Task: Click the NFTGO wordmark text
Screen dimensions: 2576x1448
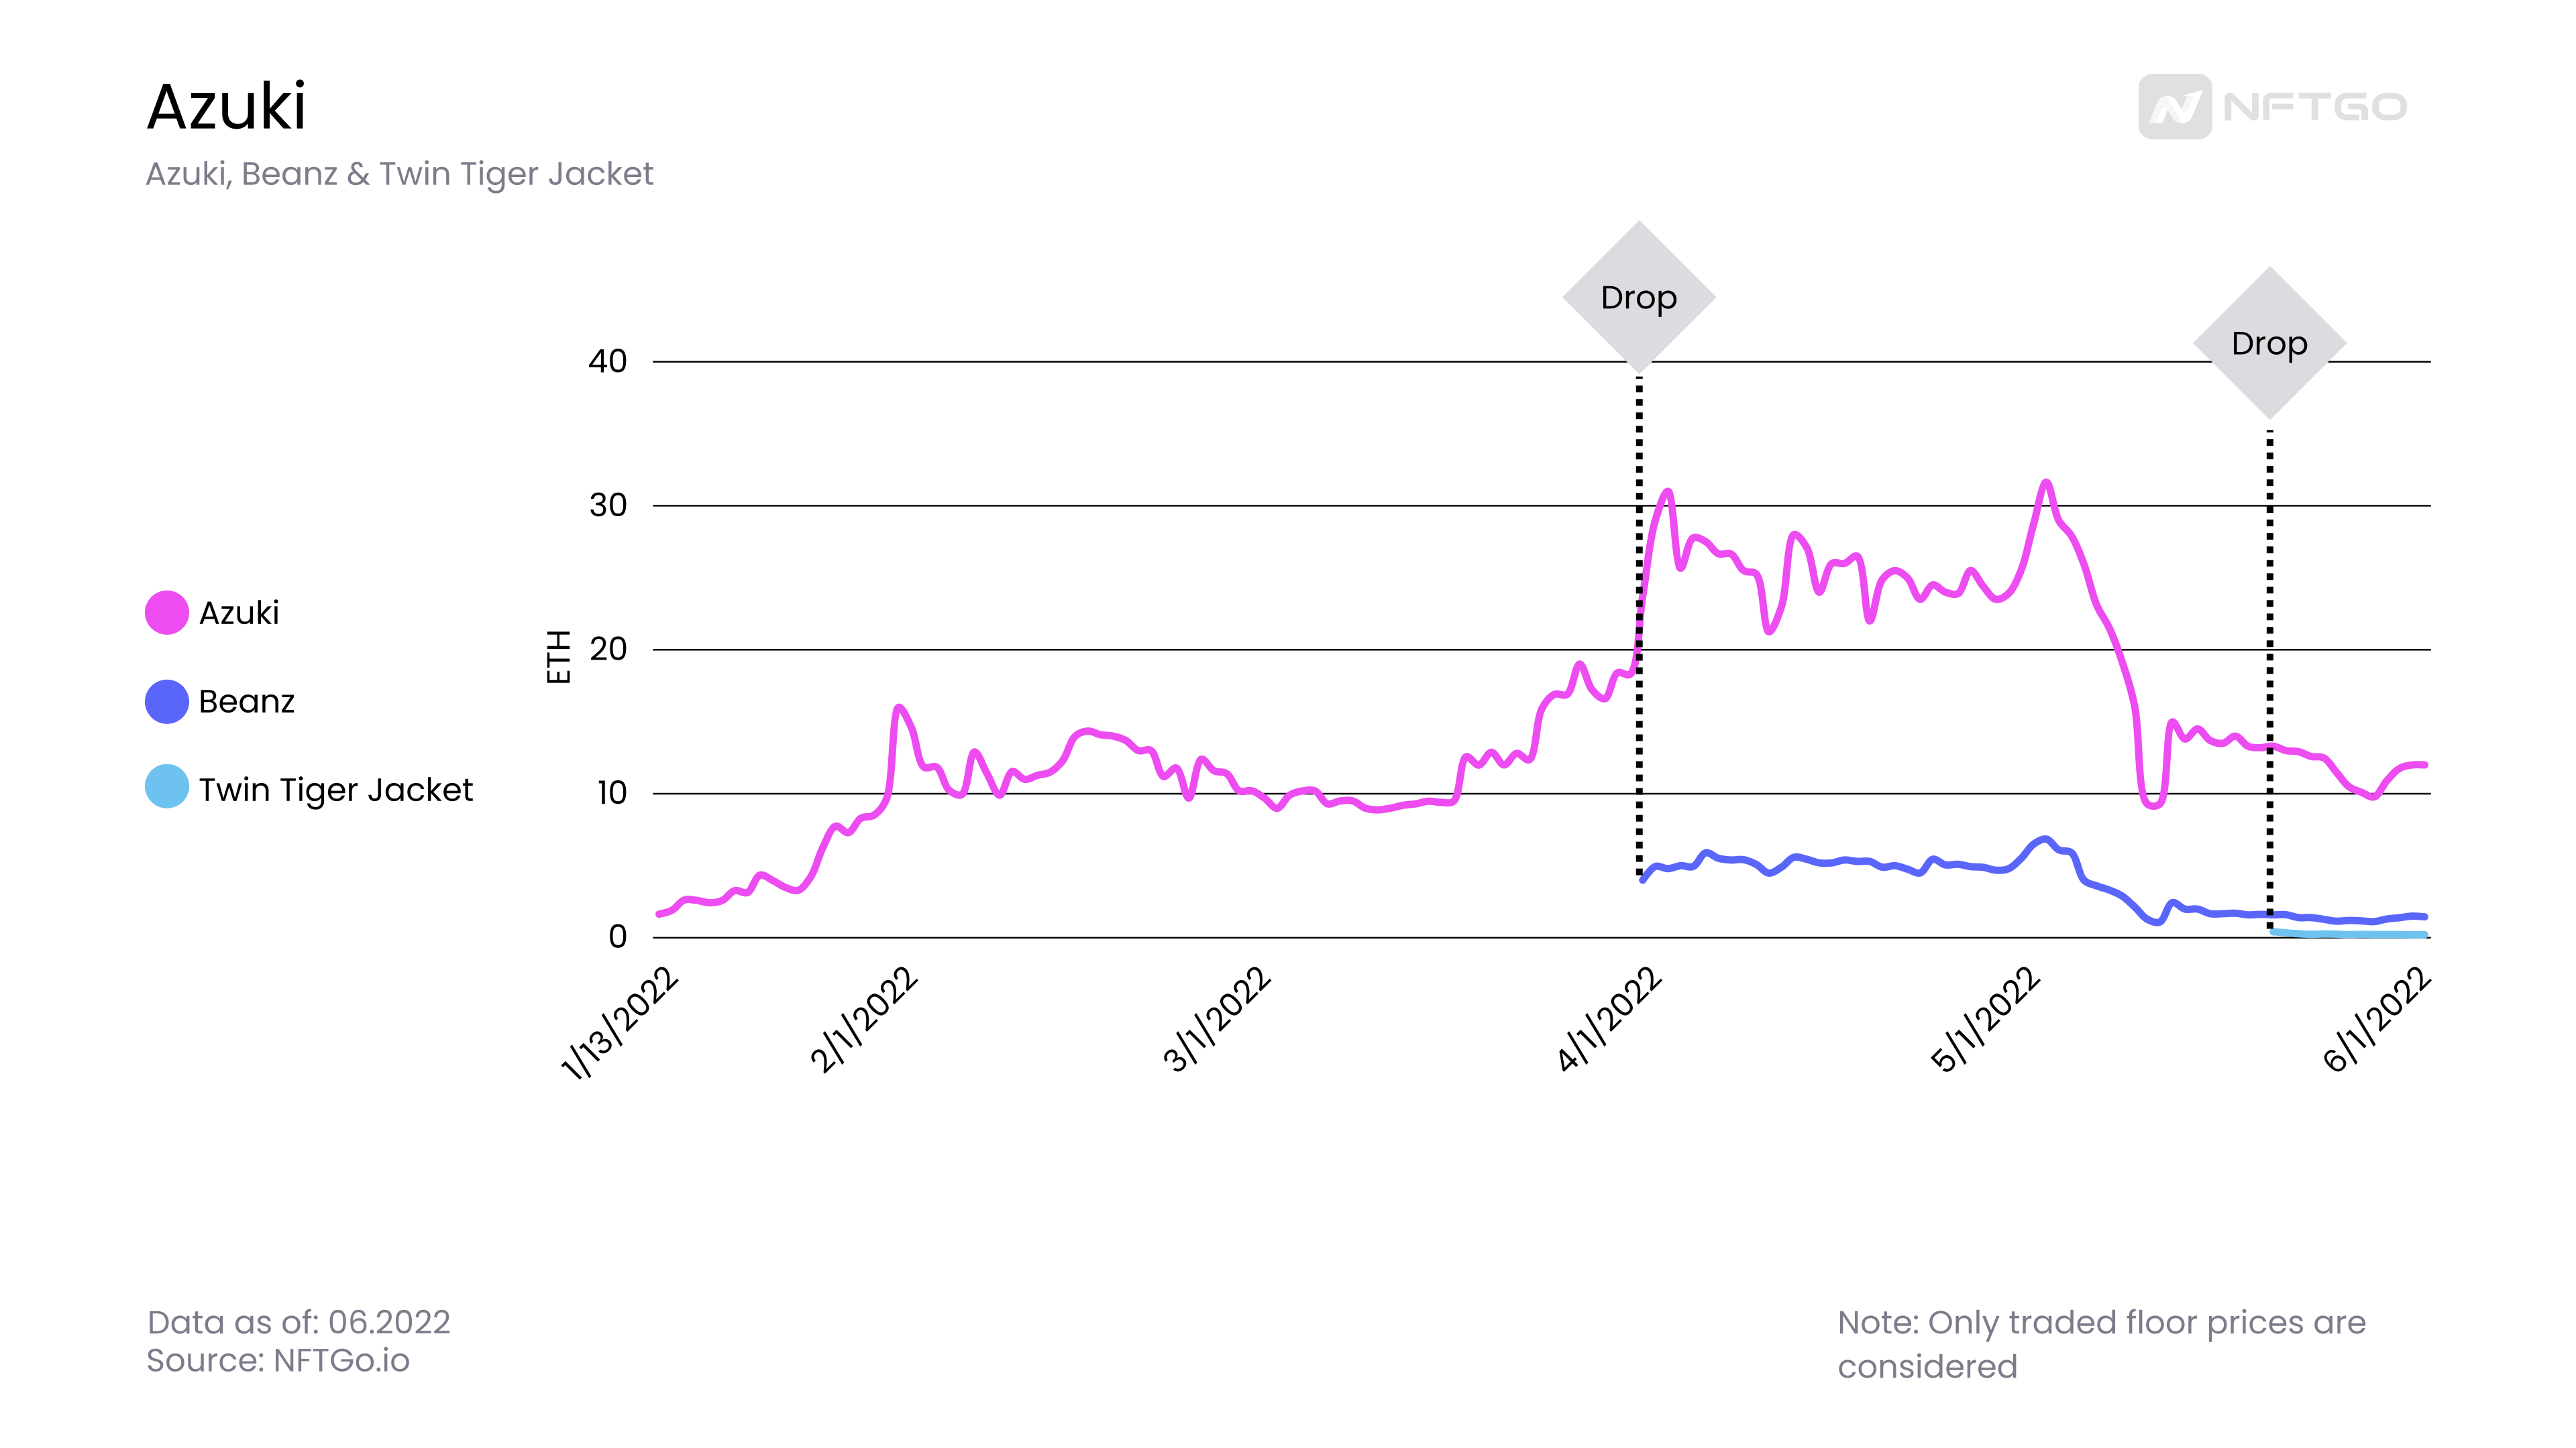Action: pyautogui.click(x=2315, y=107)
